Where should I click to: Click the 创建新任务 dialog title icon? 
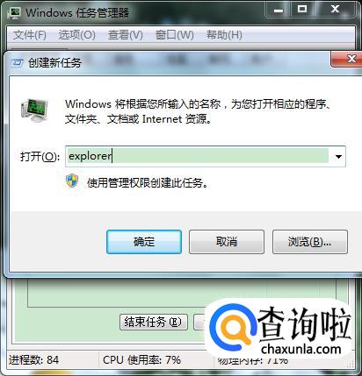point(17,62)
